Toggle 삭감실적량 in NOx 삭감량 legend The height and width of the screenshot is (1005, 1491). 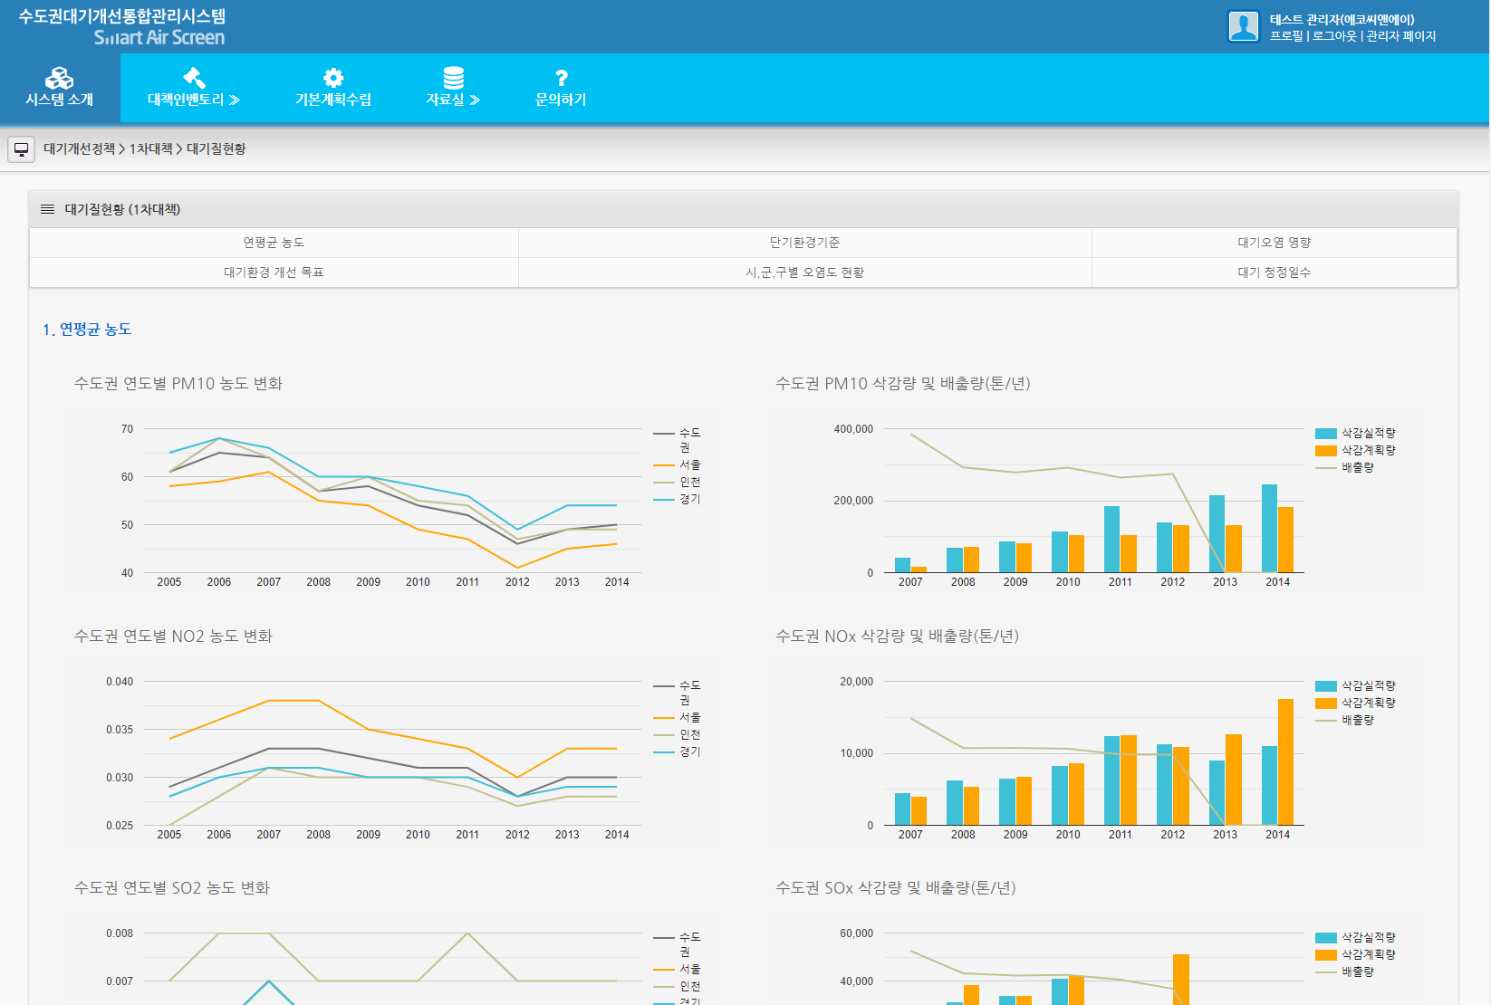click(x=1355, y=686)
